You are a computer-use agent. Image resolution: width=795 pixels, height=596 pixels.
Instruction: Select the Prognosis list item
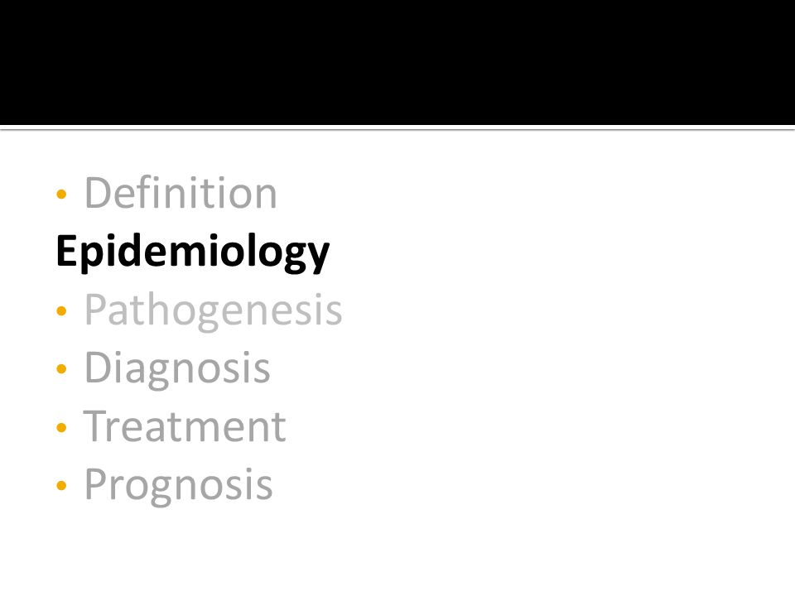click(x=178, y=485)
